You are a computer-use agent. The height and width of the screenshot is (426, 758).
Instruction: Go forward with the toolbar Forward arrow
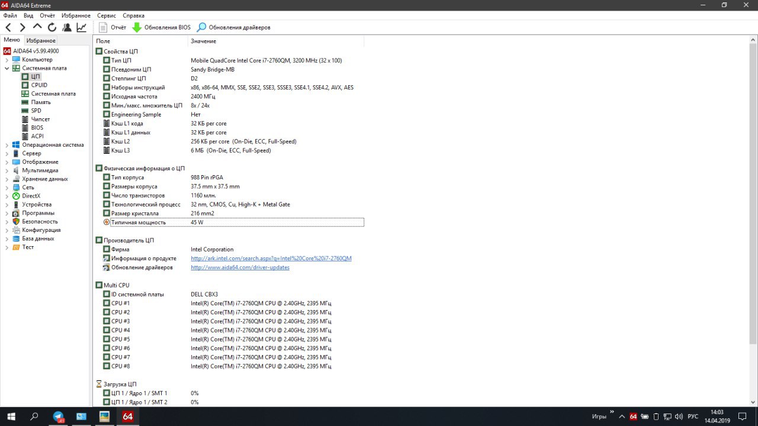23,27
